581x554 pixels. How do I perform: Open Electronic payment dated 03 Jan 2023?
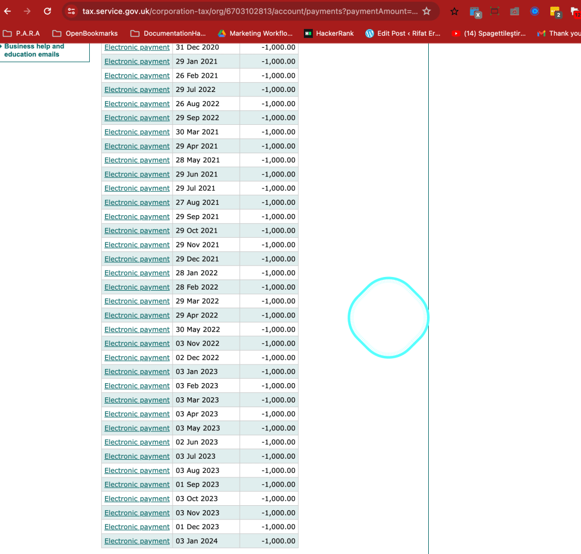click(x=137, y=372)
